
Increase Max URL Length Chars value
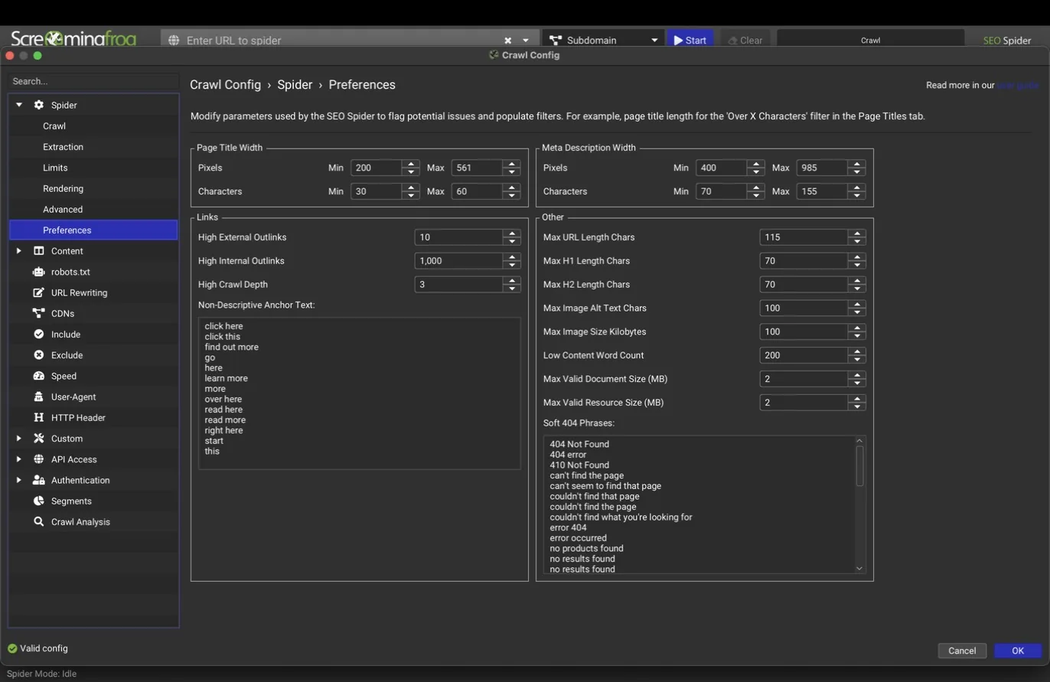[857, 233]
